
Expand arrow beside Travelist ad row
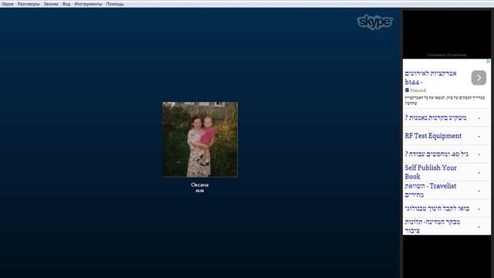pyautogui.click(x=479, y=191)
